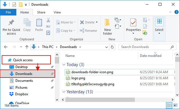This screenshot has width=180, height=109.
Task: Go Up one folder level arrow
Action: (27, 47)
